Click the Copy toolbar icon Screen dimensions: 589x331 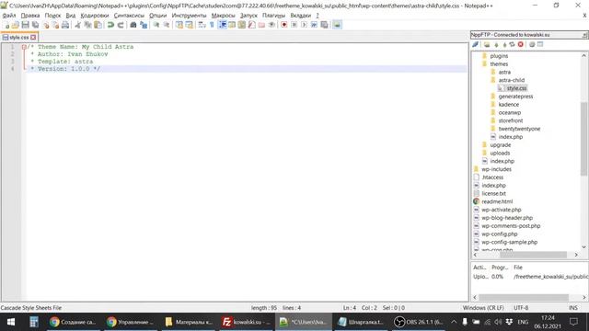click(x=88, y=25)
